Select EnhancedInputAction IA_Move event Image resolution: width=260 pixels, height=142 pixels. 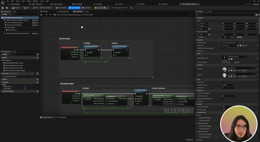14,66
